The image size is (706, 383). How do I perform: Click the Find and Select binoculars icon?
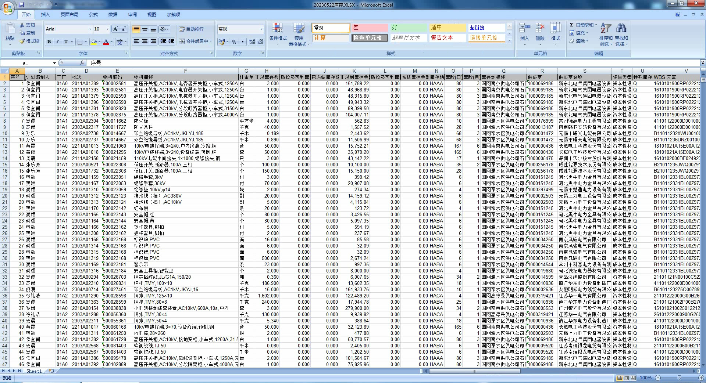621,29
